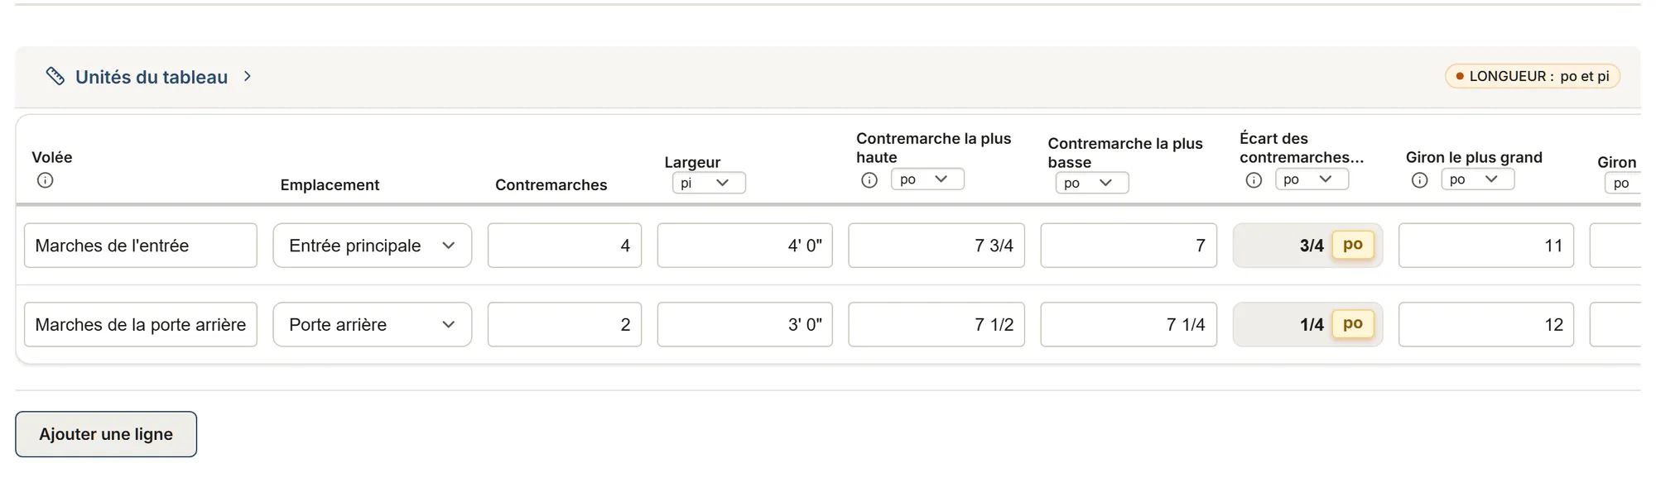Click Contremarches field with value 4
The width and height of the screenshot is (1656, 492).
click(565, 246)
